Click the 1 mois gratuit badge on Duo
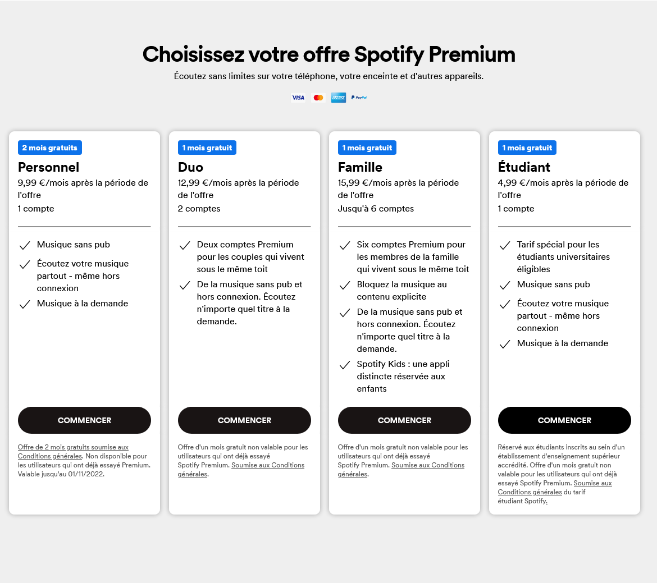 [207, 148]
